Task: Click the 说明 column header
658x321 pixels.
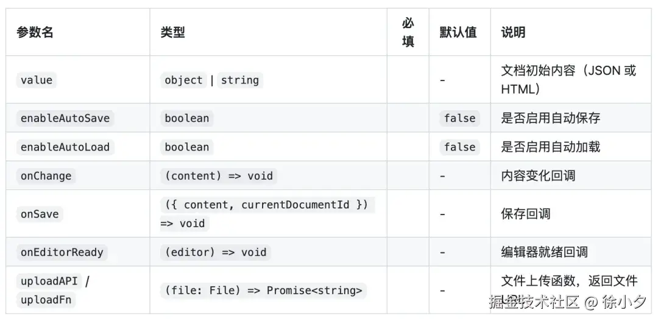Action: 513,33
